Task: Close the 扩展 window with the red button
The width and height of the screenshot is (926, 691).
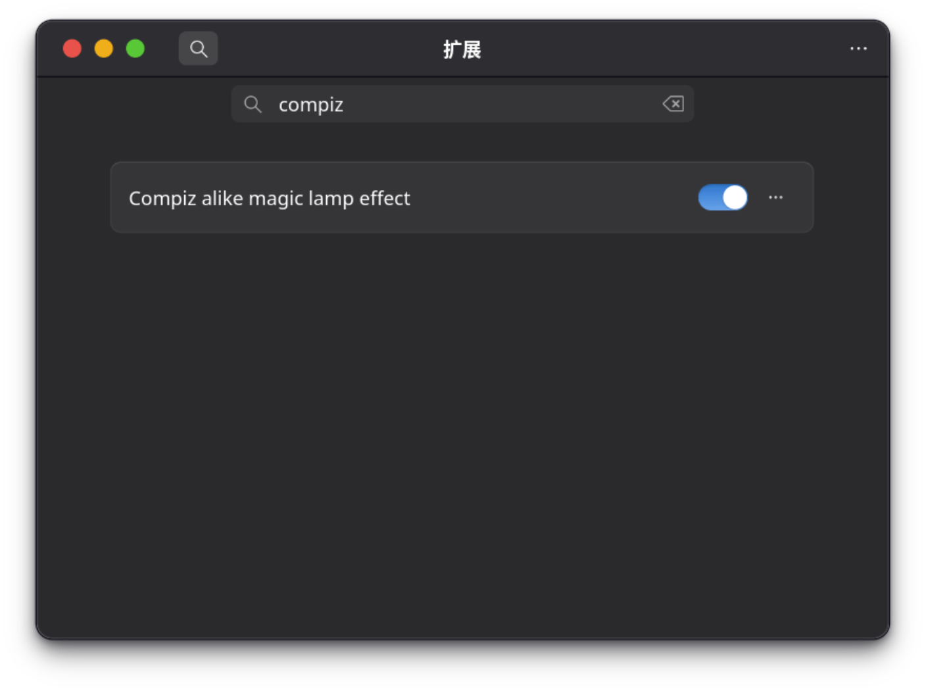Action: pyautogui.click(x=72, y=49)
